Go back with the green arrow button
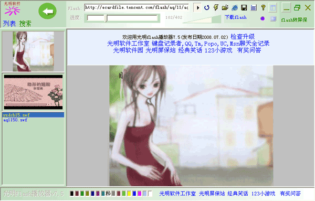315x201 pixels. pyautogui.click(x=47, y=11)
